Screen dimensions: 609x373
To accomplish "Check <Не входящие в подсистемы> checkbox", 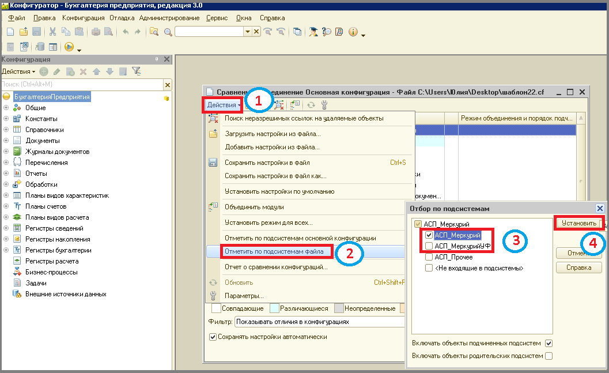I will click(x=429, y=267).
